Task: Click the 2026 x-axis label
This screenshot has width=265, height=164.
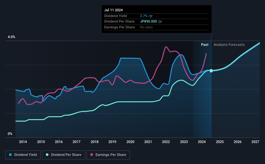Action: point(238,142)
